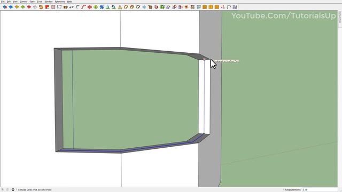Viewport: 342px width, 192px height.
Task: Open the Draw menu
Action: (32, 2)
